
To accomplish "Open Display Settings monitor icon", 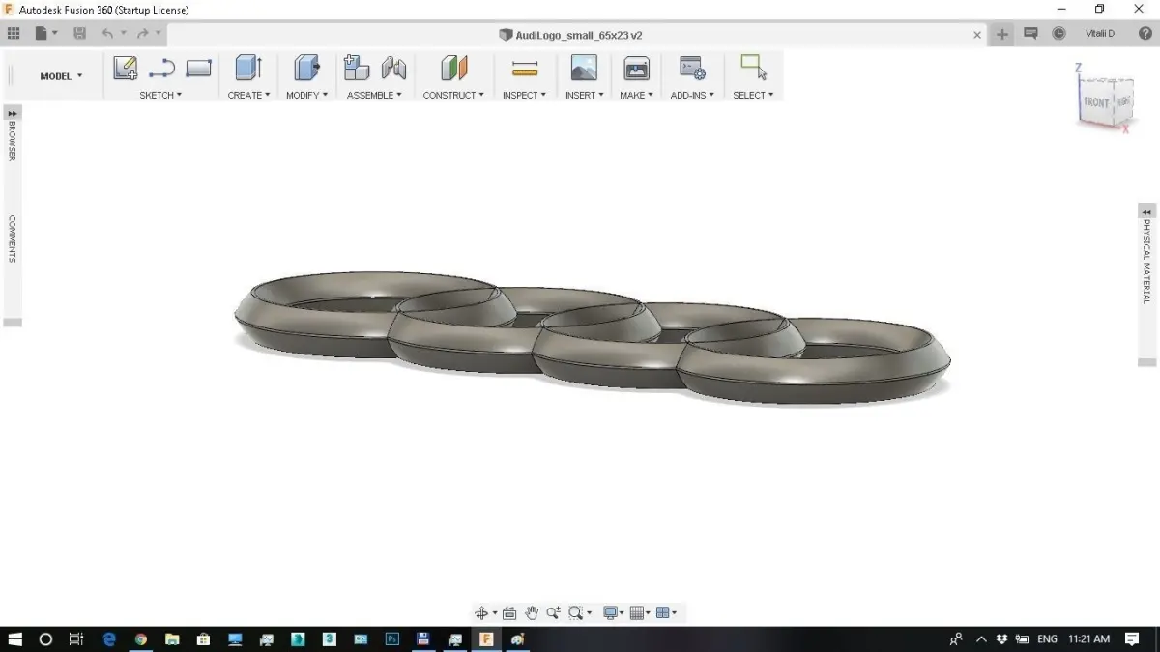I will (x=610, y=612).
